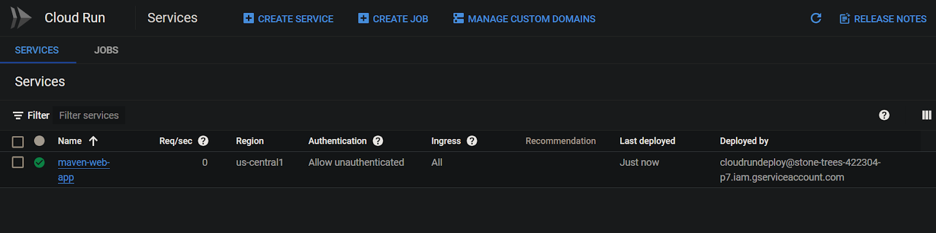Switch to the SERVICES tab
The image size is (936, 233).
pos(37,50)
